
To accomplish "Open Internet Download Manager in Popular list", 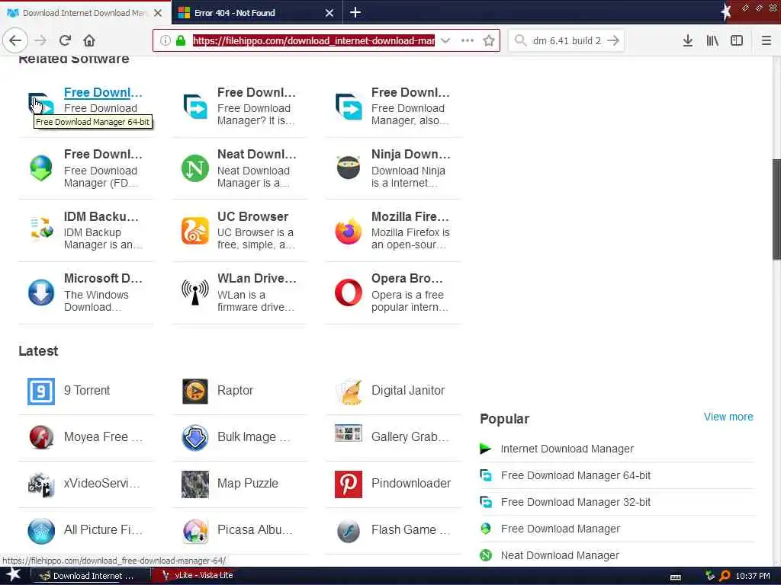I will click(567, 449).
